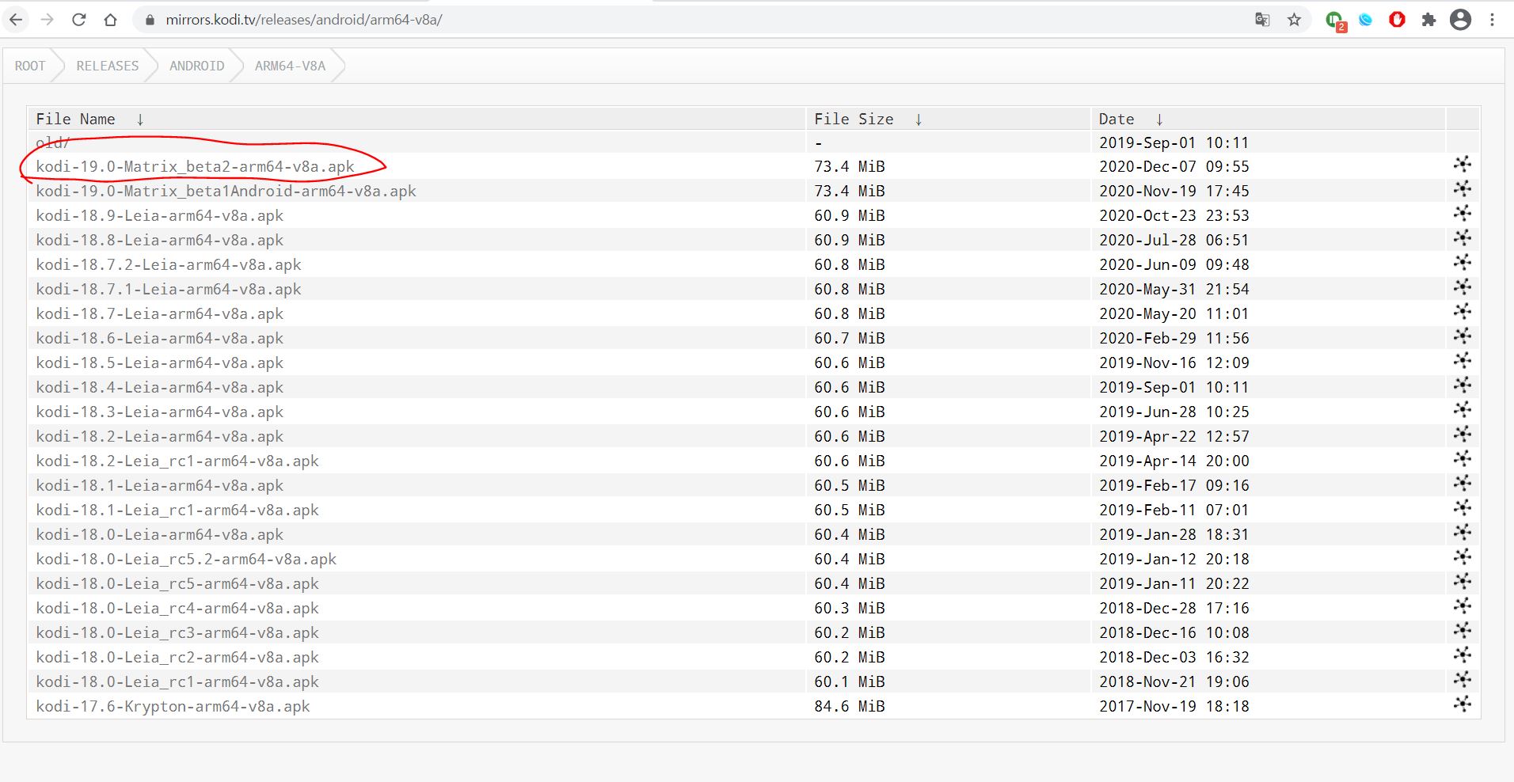Navigate to RELEASES breadcrumb
The height and width of the screenshot is (782, 1514).
click(108, 66)
